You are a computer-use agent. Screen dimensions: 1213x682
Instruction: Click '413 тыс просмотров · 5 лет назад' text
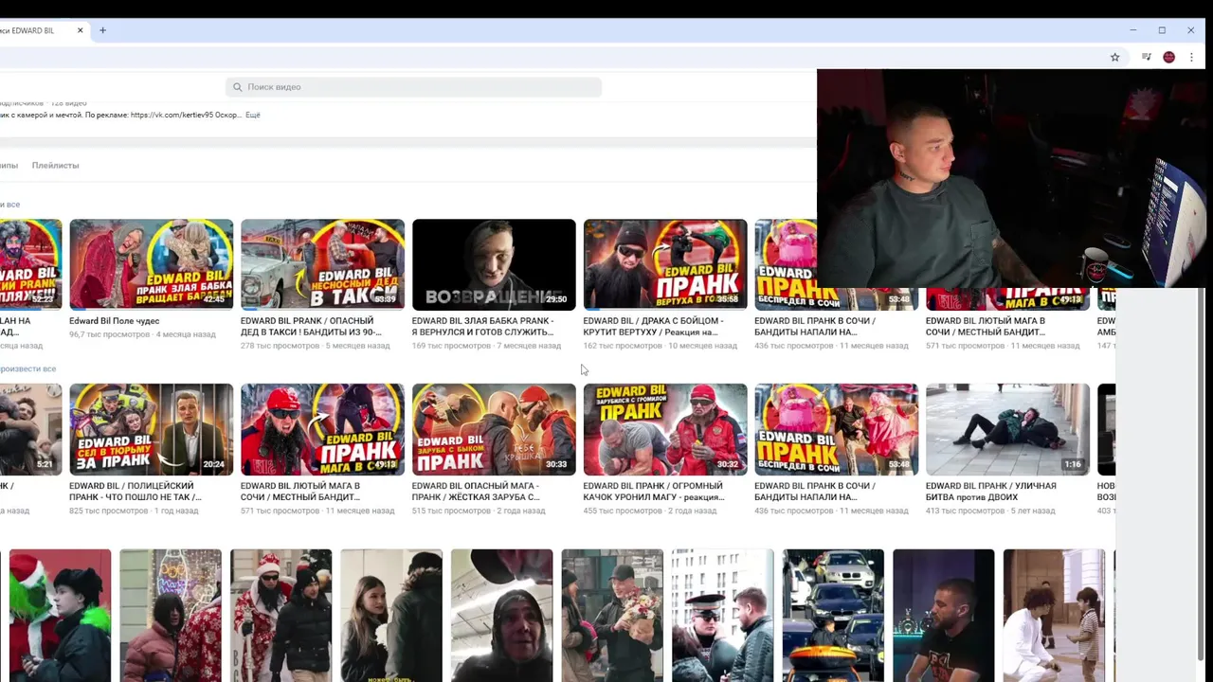tap(990, 511)
